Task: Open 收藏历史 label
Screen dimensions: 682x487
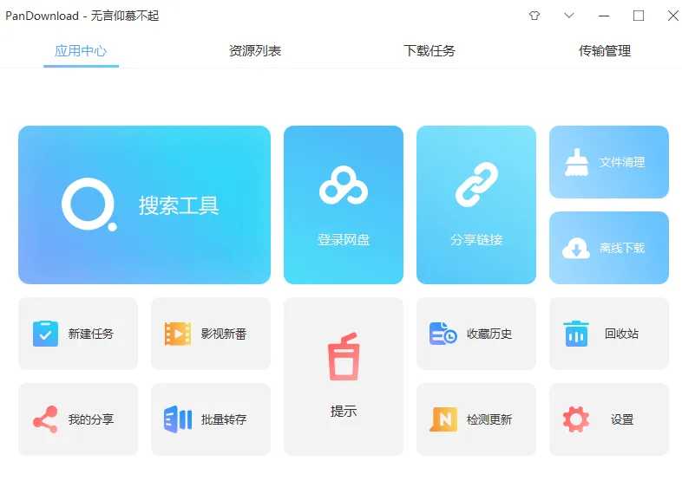Action: 489,334
